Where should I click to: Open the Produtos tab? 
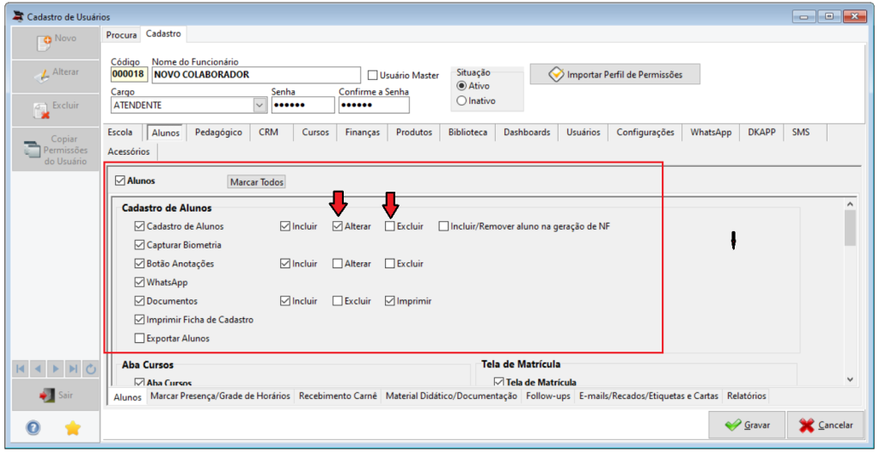pos(414,132)
